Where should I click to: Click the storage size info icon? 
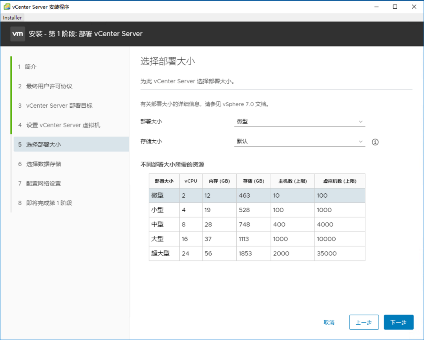click(x=375, y=142)
